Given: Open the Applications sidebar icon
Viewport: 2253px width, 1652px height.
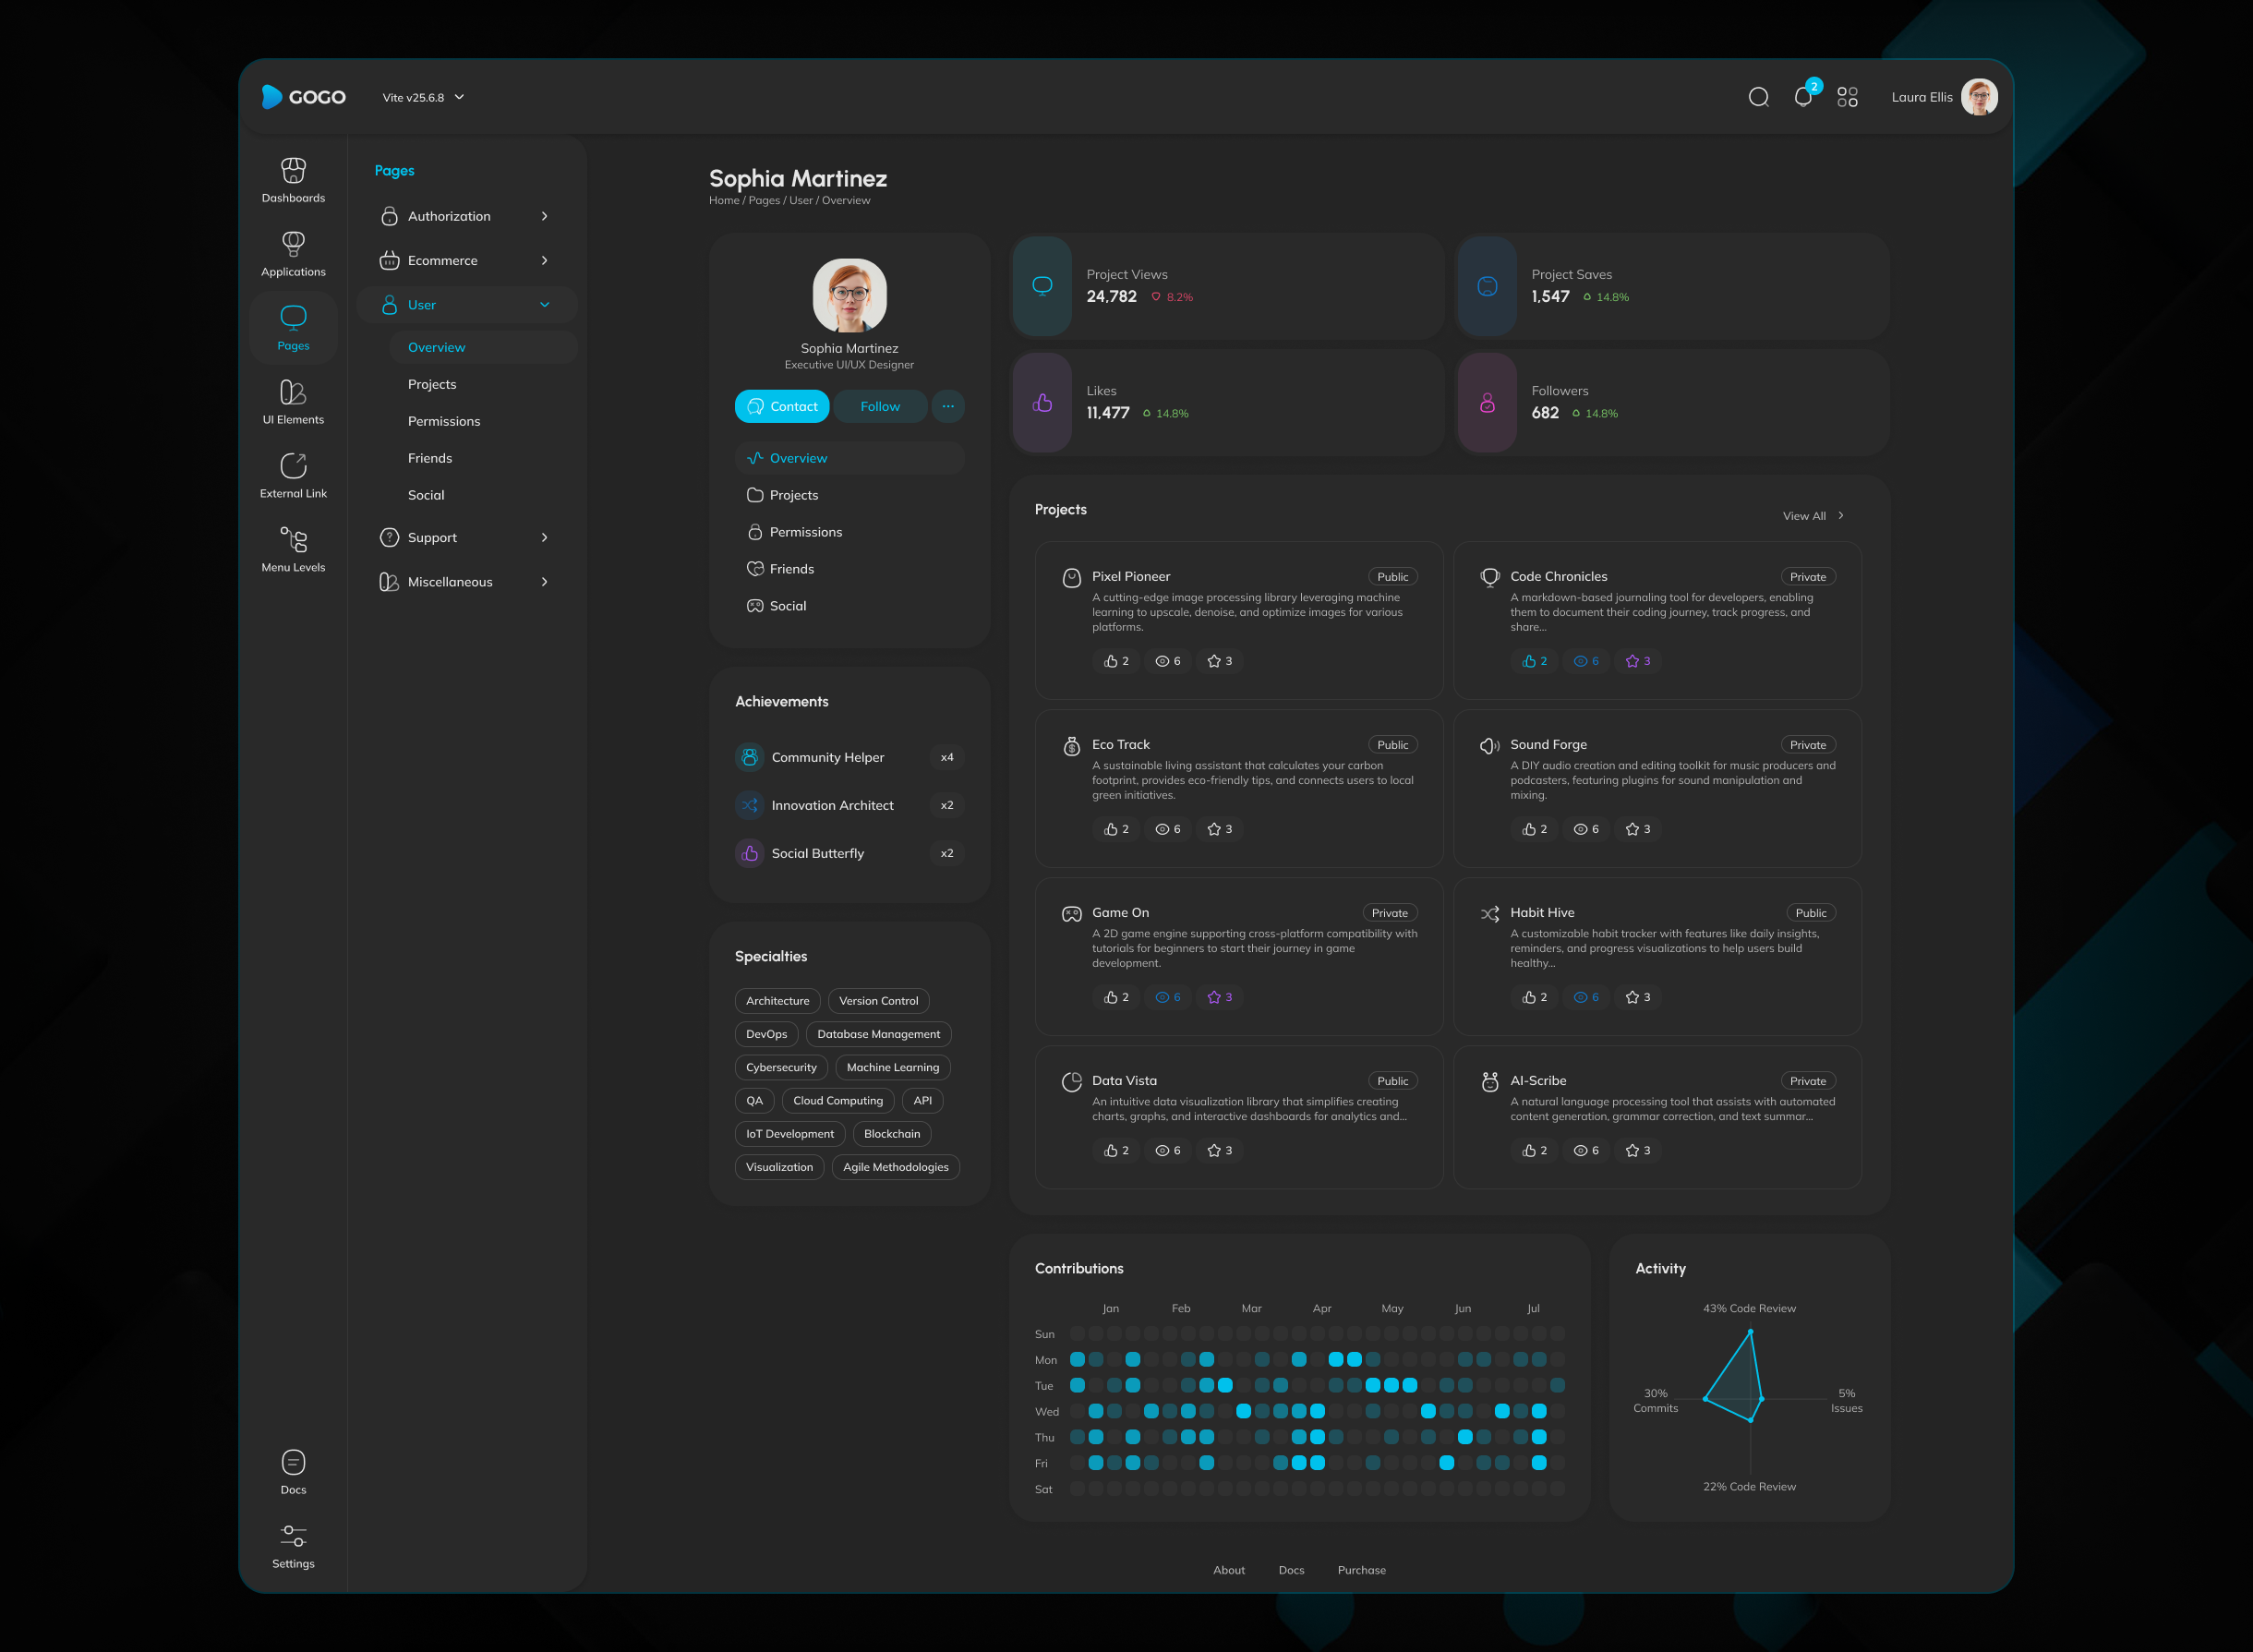Looking at the screenshot, I should [x=293, y=253].
